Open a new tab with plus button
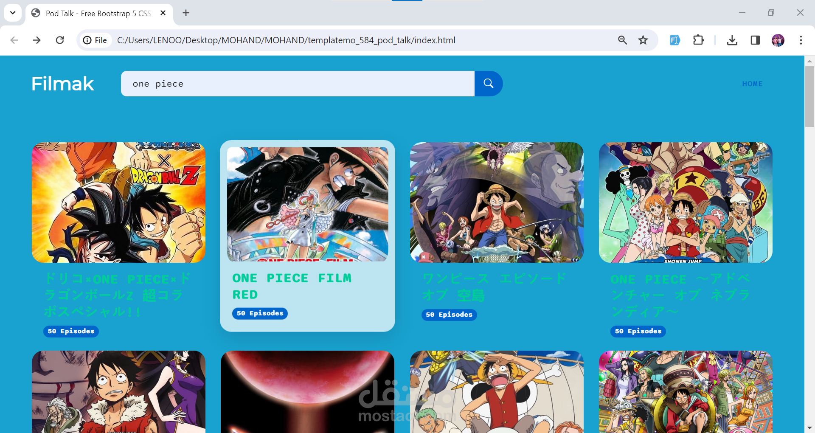Image resolution: width=815 pixels, height=433 pixels. 186,13
